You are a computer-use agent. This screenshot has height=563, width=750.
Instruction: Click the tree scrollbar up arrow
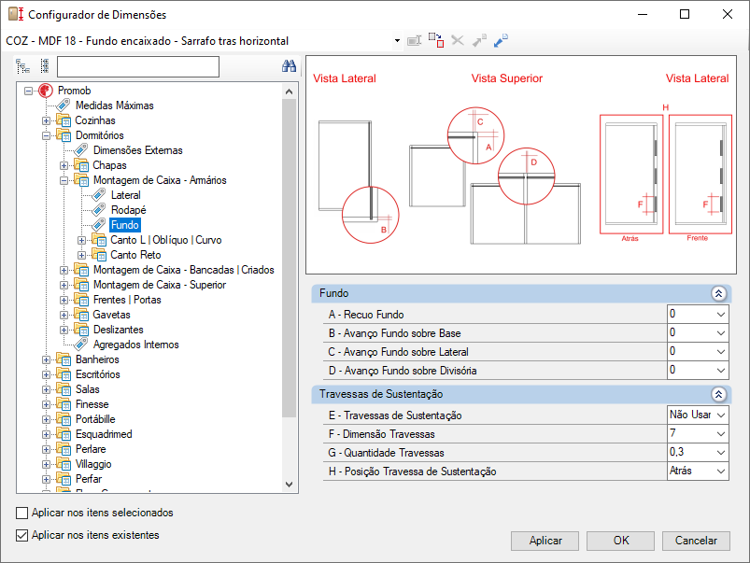(x=289, y=91)
